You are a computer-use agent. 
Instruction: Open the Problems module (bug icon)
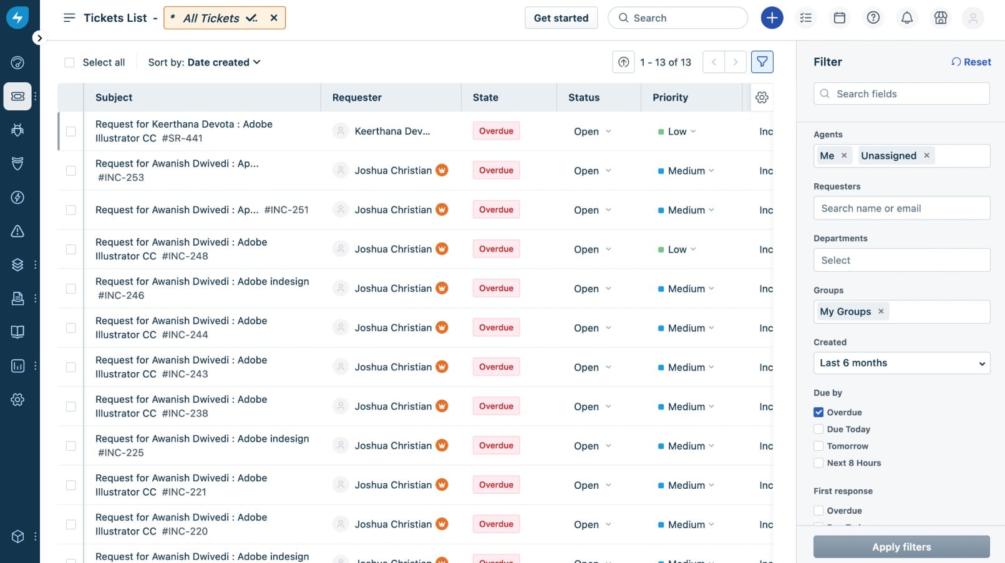coord(17,130)
